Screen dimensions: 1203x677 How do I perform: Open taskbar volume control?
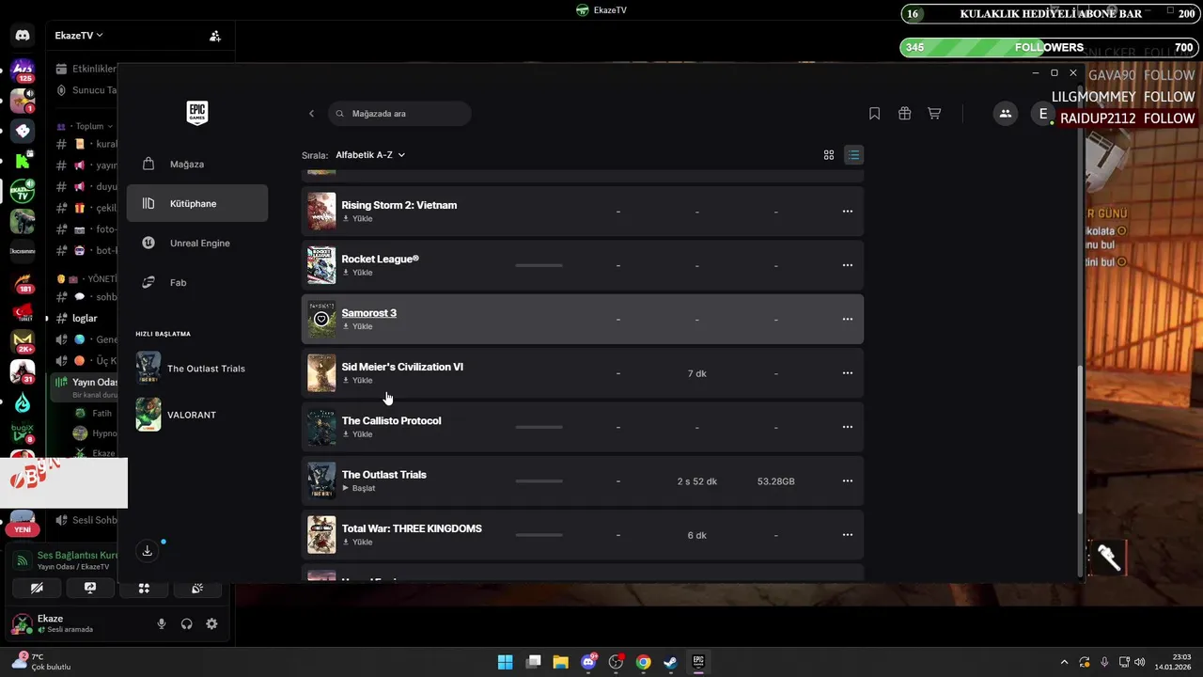1140,662
